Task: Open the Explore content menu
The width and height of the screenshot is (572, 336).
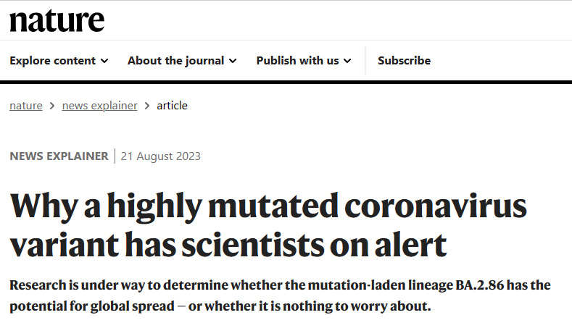Action: pyautogui.click(x=59, y=61)
